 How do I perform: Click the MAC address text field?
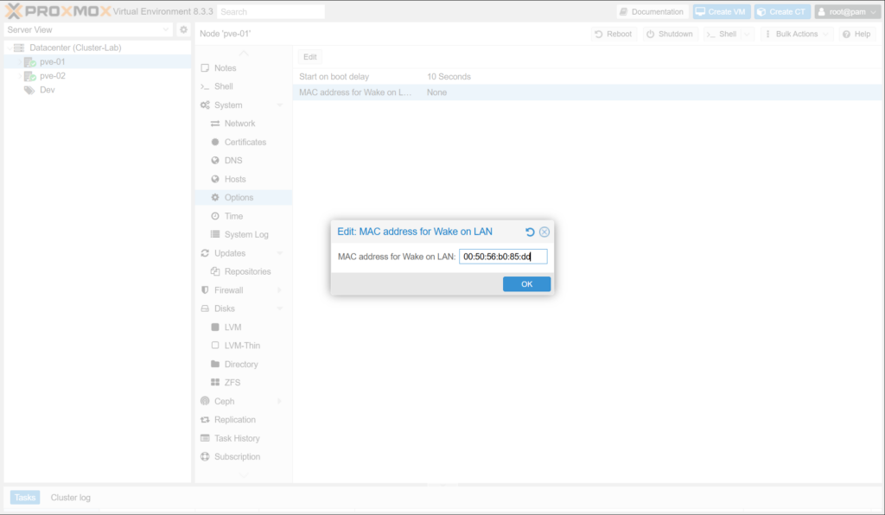tap(503, 257)
